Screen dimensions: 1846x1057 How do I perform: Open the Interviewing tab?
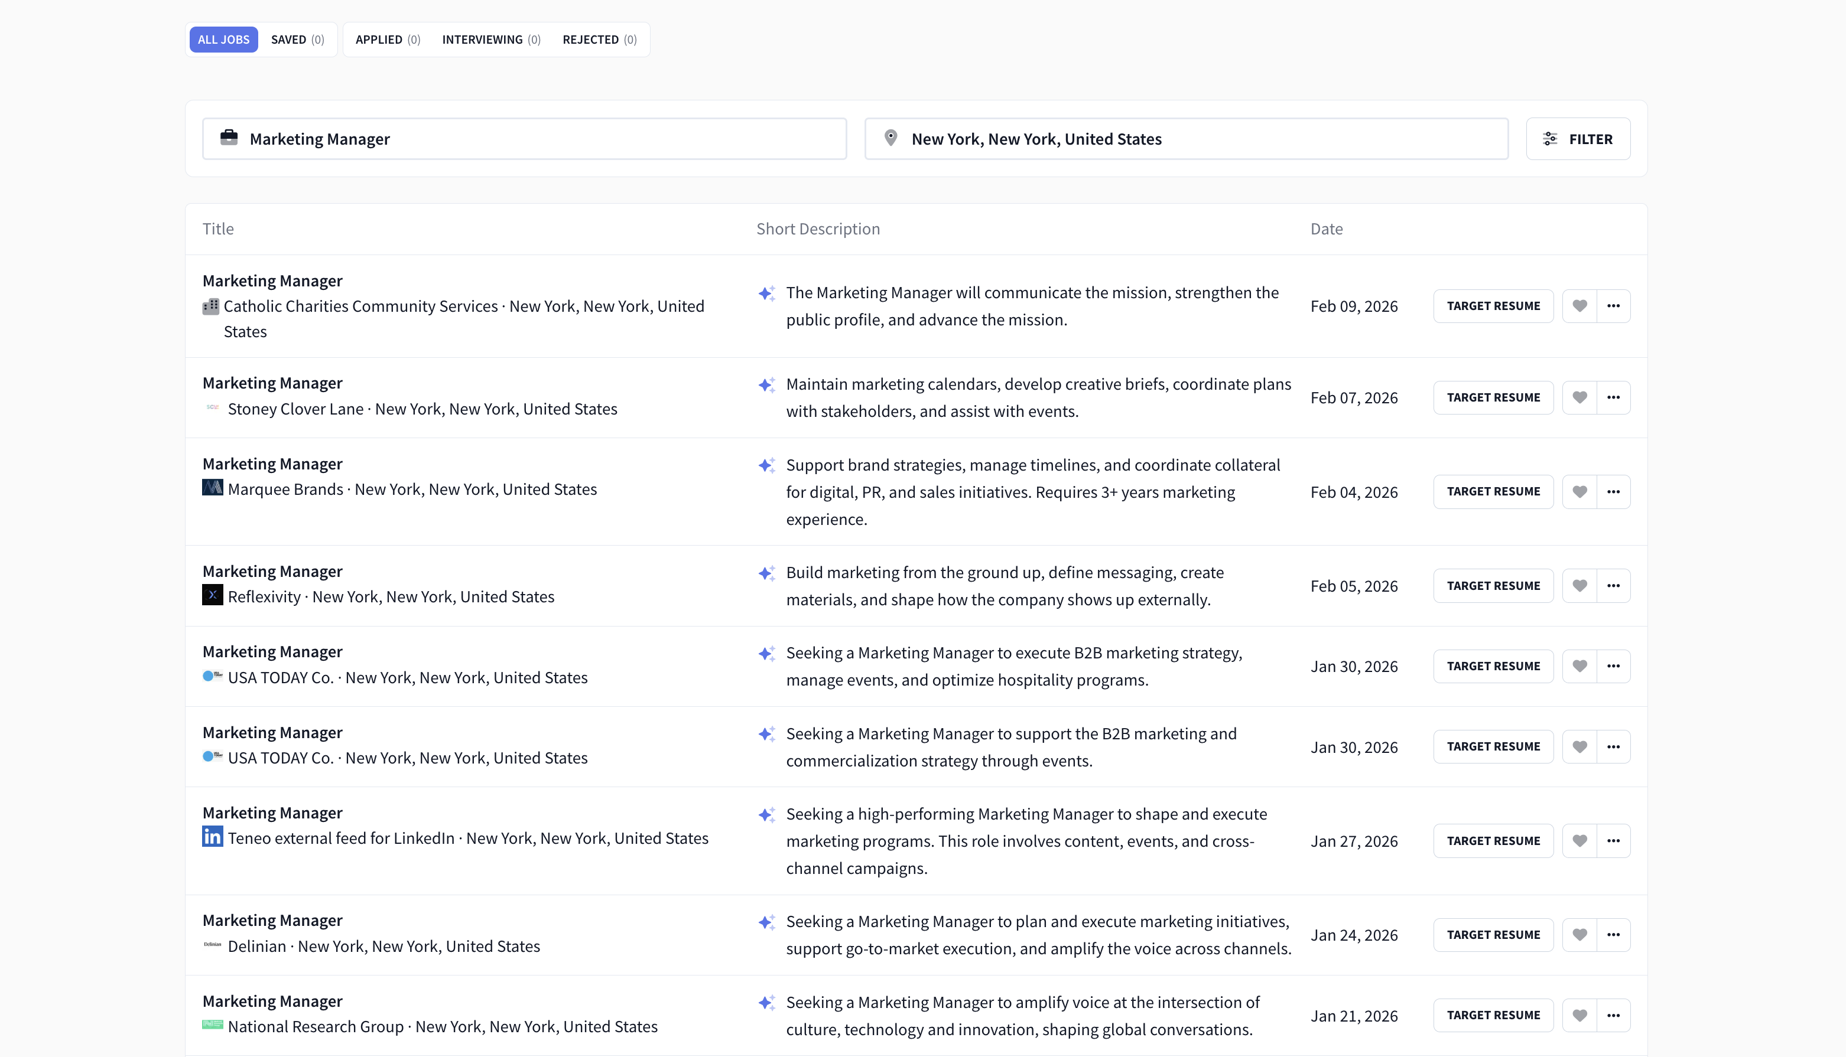click(491, 39)
